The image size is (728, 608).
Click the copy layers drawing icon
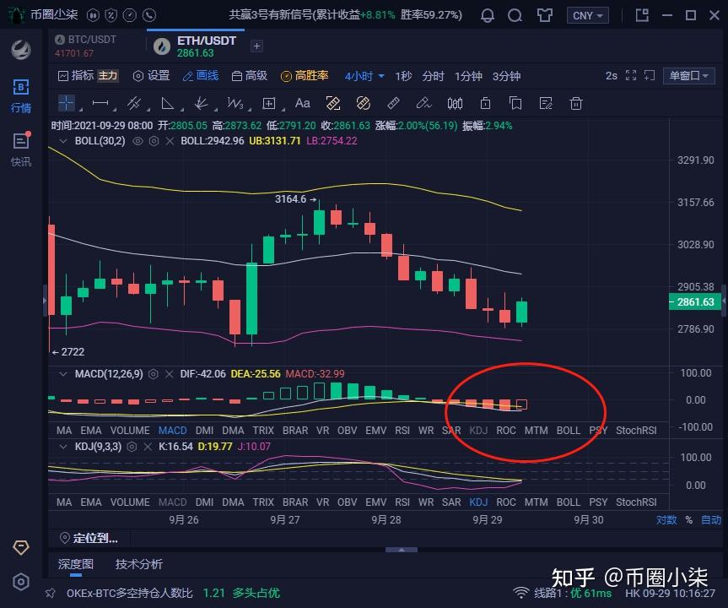tap(515, 103)
